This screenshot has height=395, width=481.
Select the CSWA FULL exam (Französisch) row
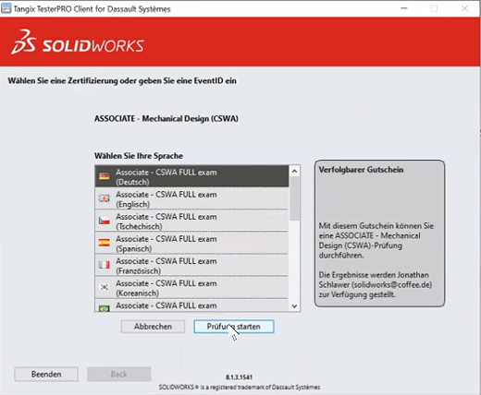pyautogui.click(x=191, y=265)
